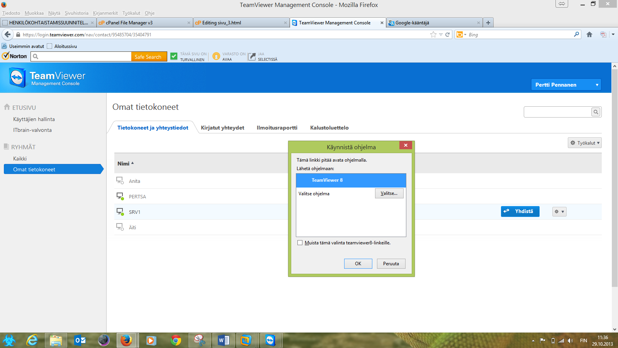
Task: Click the Norton share (Jaa) icon
Action: click(252, 56)
